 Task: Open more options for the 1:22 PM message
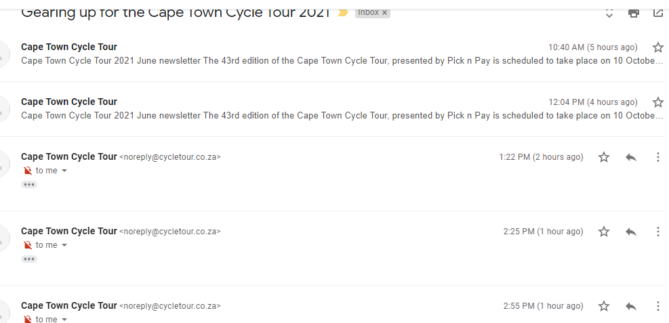[x=657, y=157]
